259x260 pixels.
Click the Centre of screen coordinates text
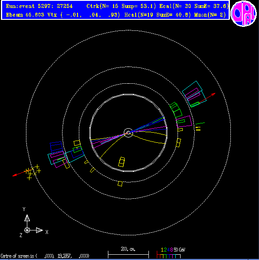pyautogui.click(x=45, y=256)
